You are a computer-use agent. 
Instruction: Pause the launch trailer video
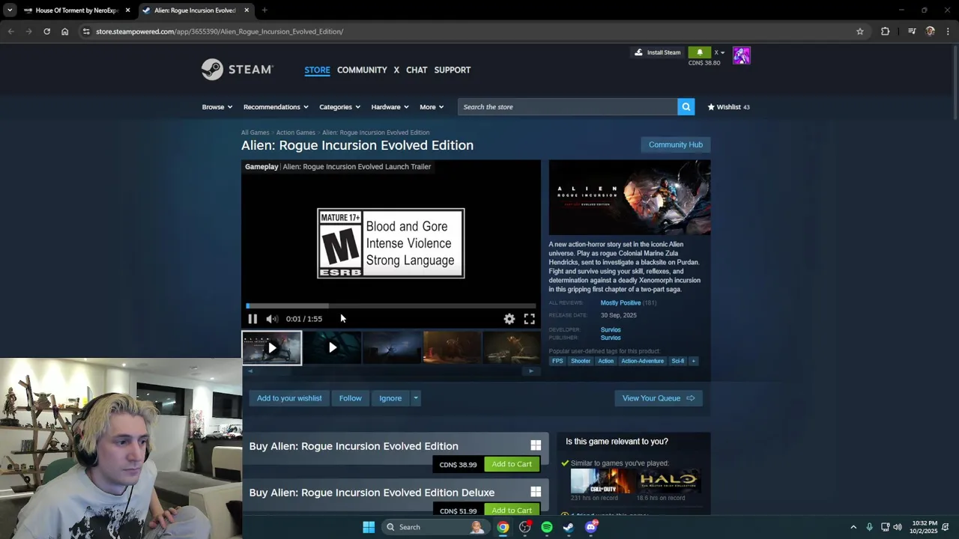[x=252, y=319]
